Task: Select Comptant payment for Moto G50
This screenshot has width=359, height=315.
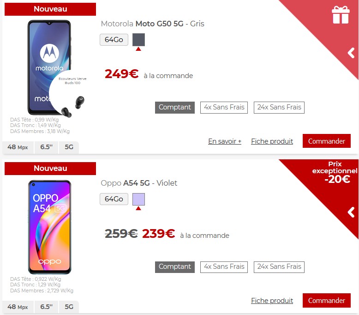Action: click(175, 108)
